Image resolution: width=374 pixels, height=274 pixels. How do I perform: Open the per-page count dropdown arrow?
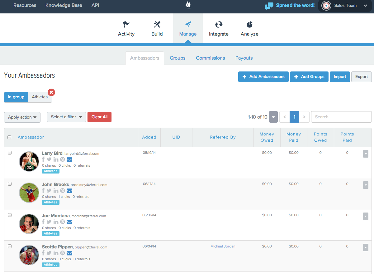click(x=273, y=117)
